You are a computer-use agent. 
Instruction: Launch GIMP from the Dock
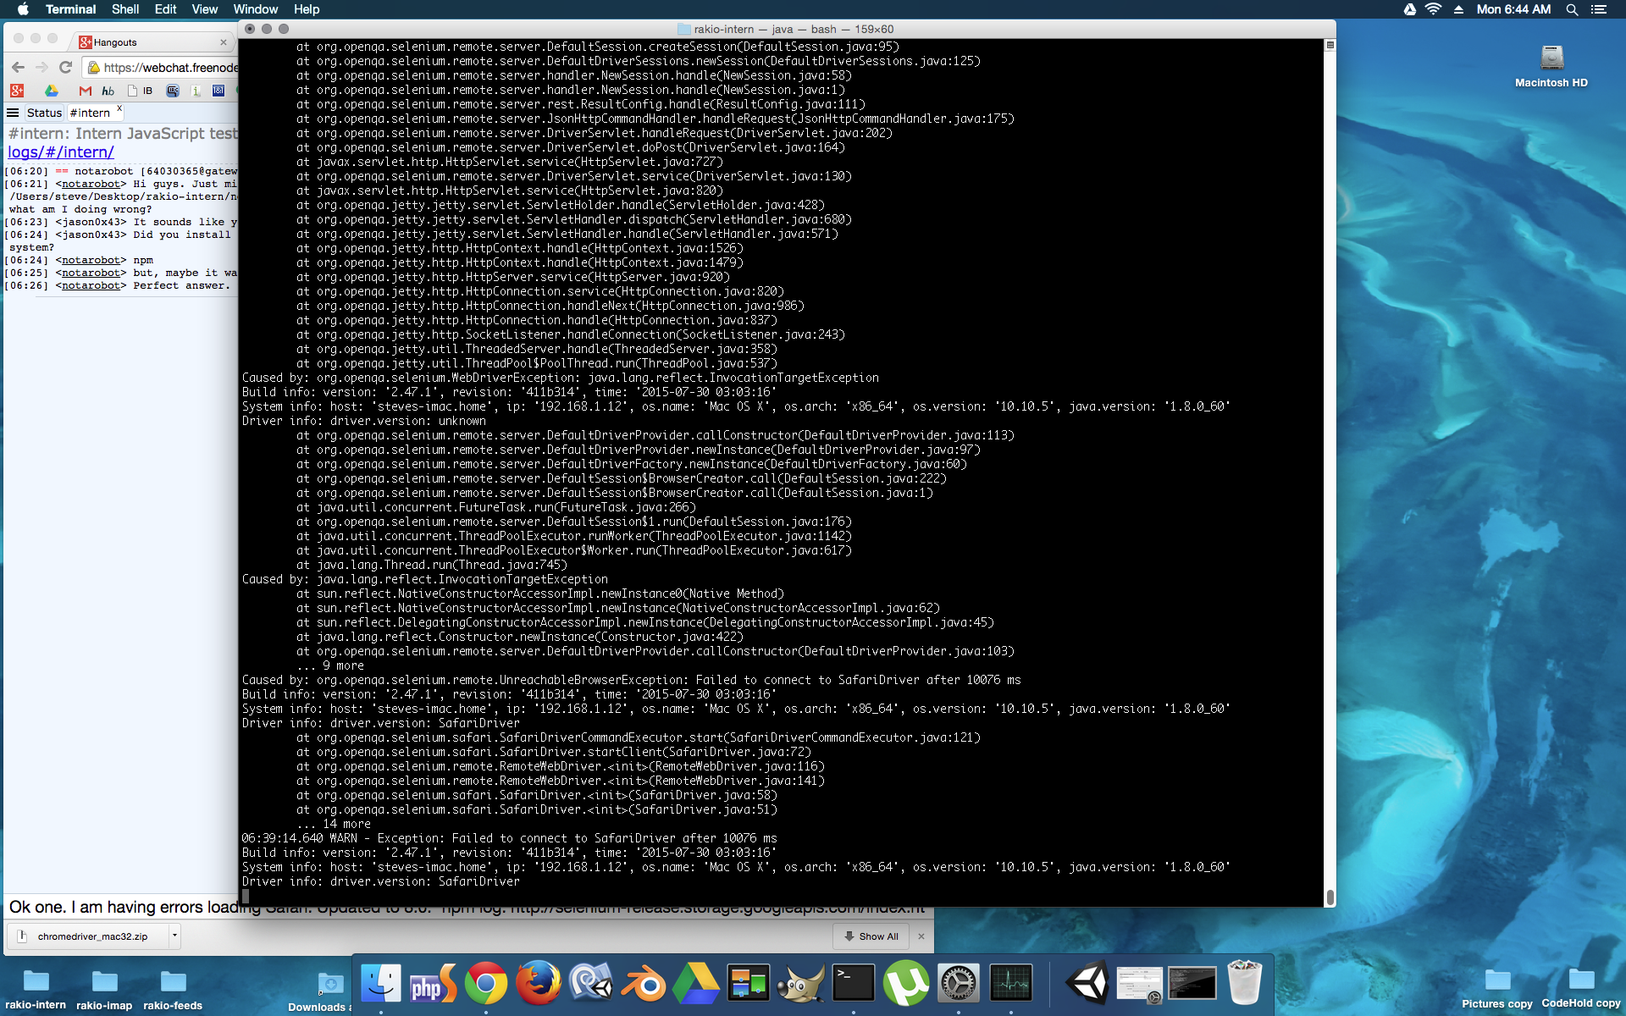click(x=801, y=984)
